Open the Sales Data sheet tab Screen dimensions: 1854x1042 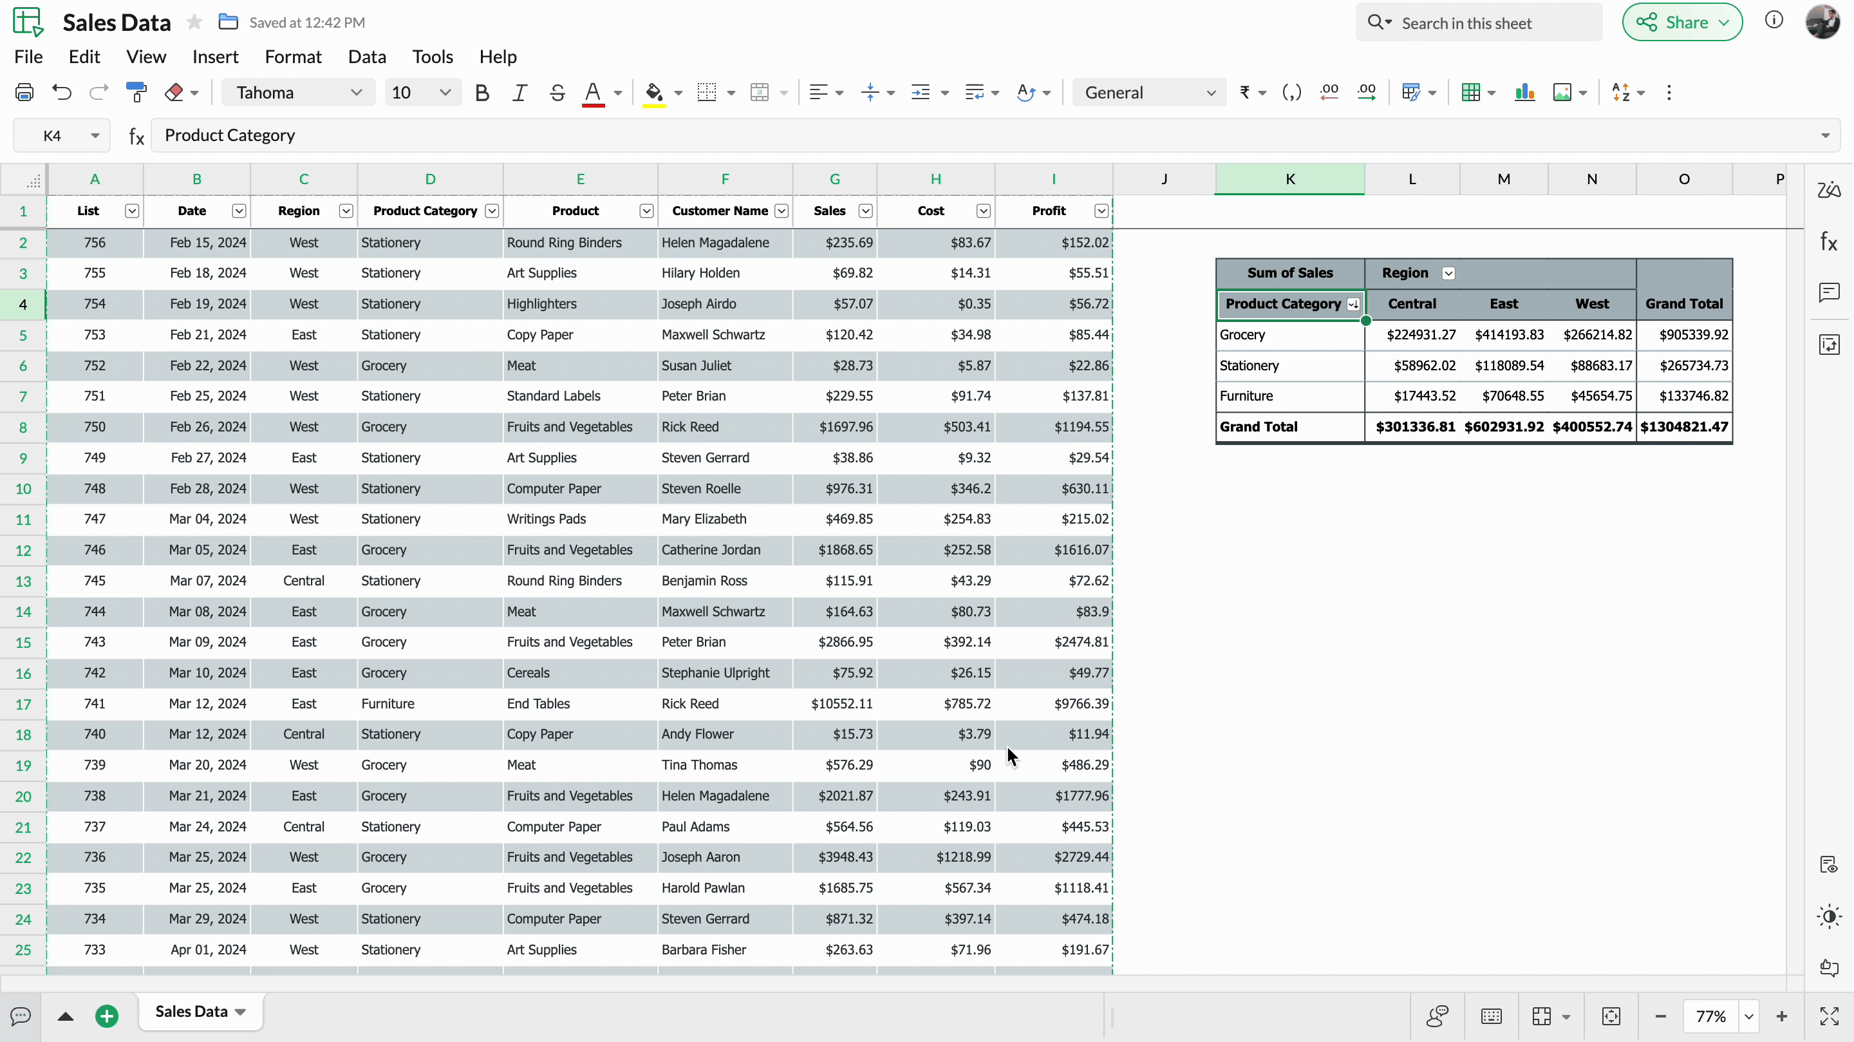coord(191,1011)
